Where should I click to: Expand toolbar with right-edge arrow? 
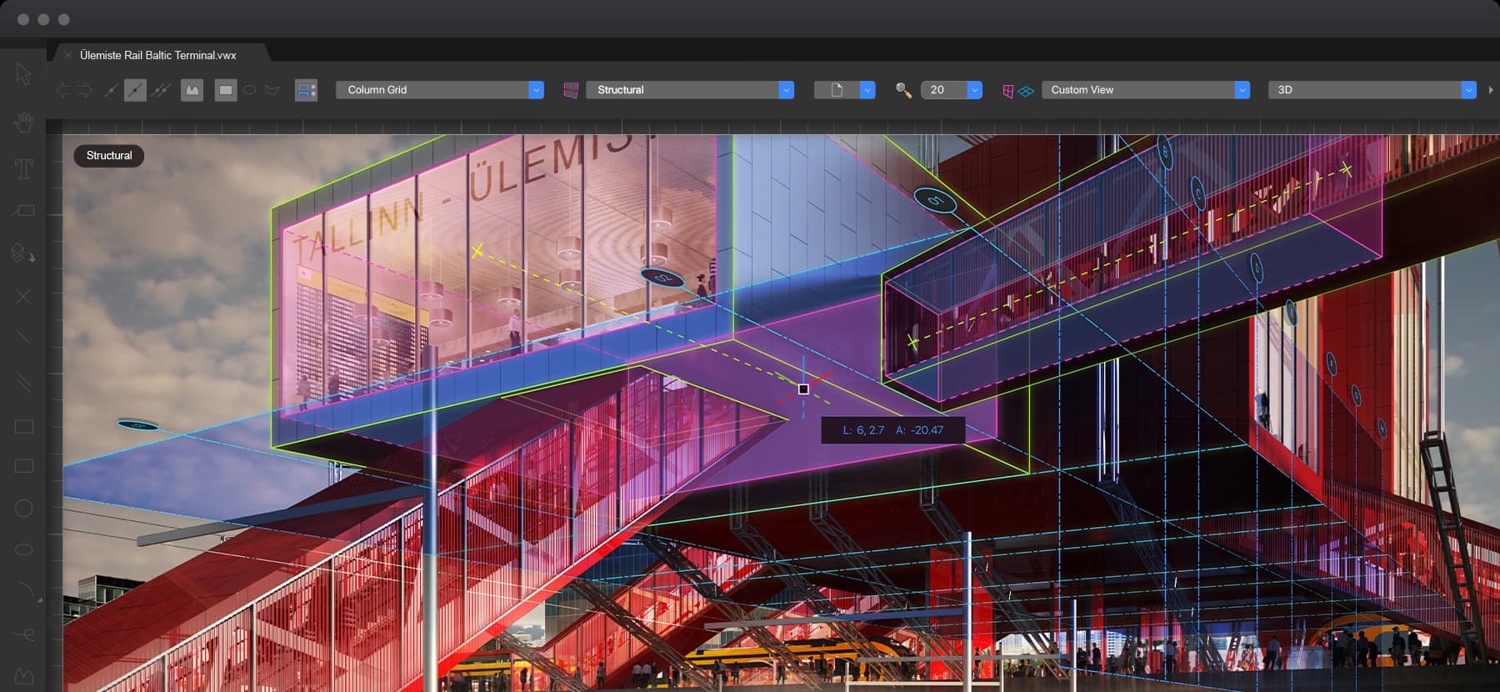pyautogui.click(x=1491, y=90)
